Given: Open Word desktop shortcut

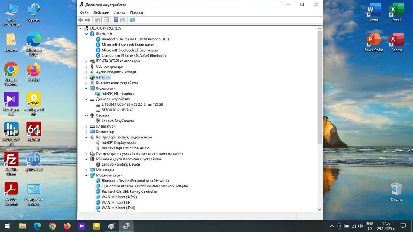Looking at the screenshot, I should (373, 12).
